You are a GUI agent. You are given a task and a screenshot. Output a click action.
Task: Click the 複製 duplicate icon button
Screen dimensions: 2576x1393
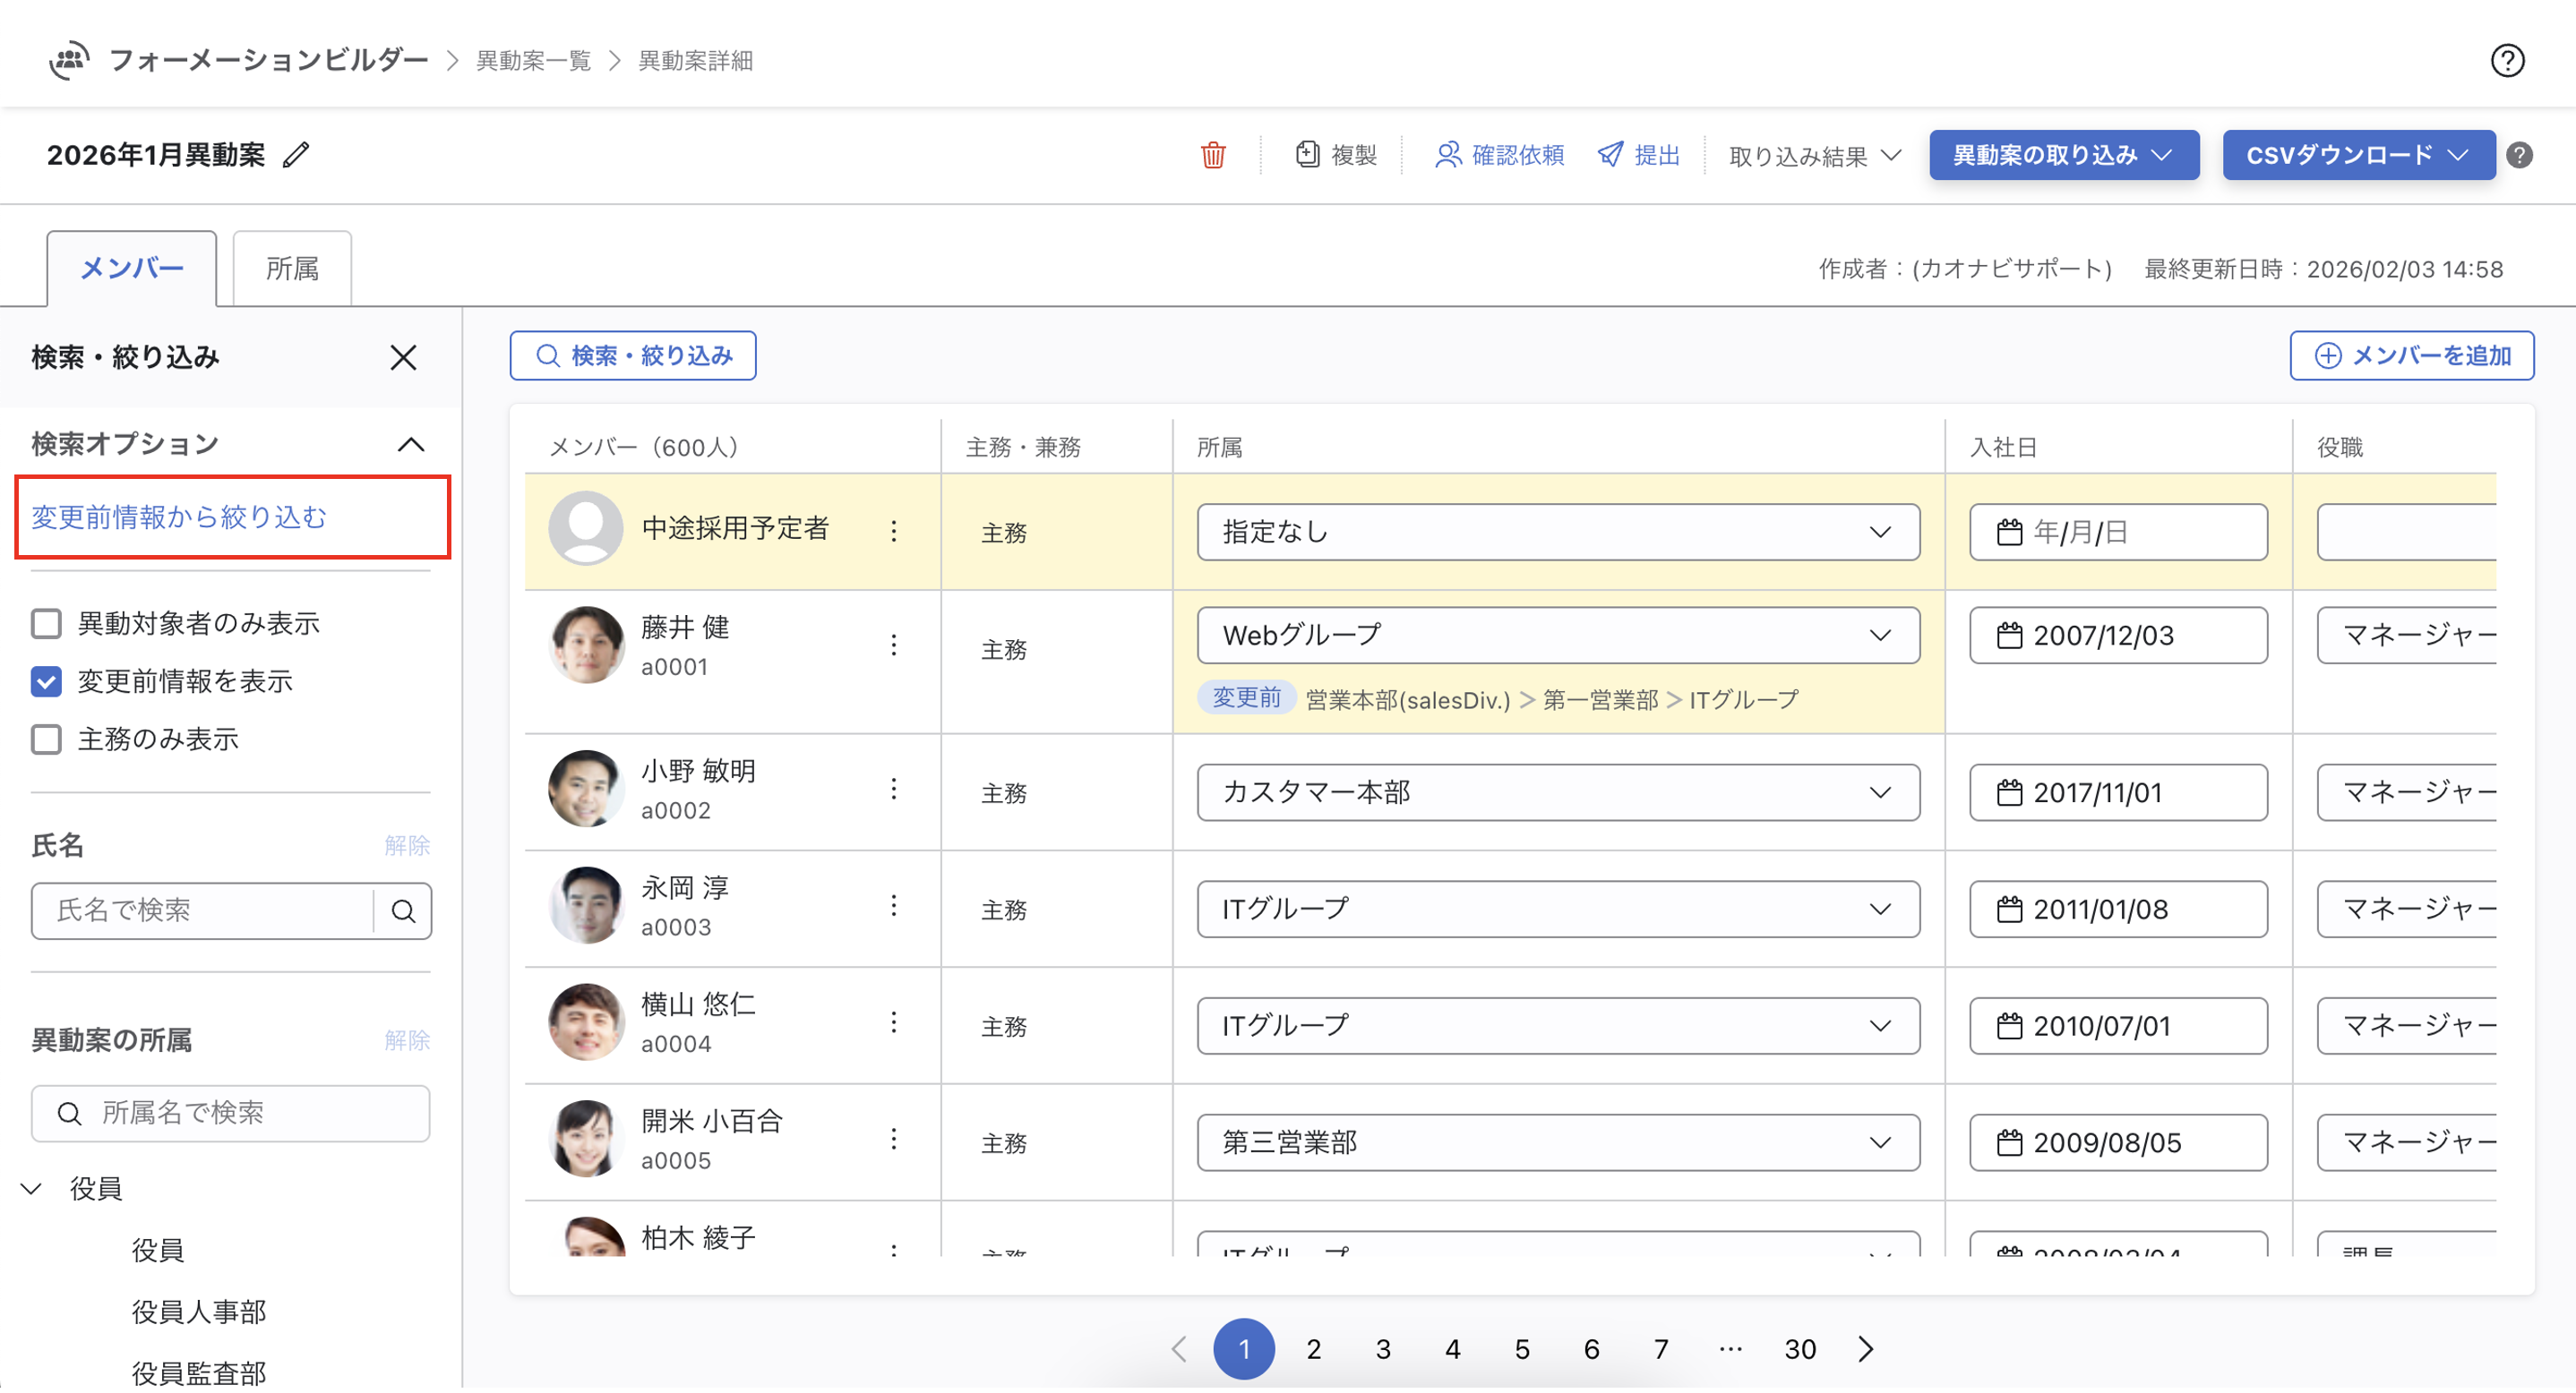1307,155
